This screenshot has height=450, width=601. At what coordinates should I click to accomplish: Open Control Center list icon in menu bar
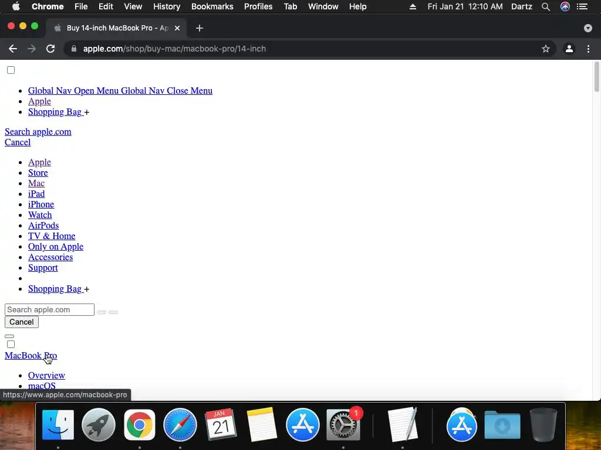click(x=582, y=6)
